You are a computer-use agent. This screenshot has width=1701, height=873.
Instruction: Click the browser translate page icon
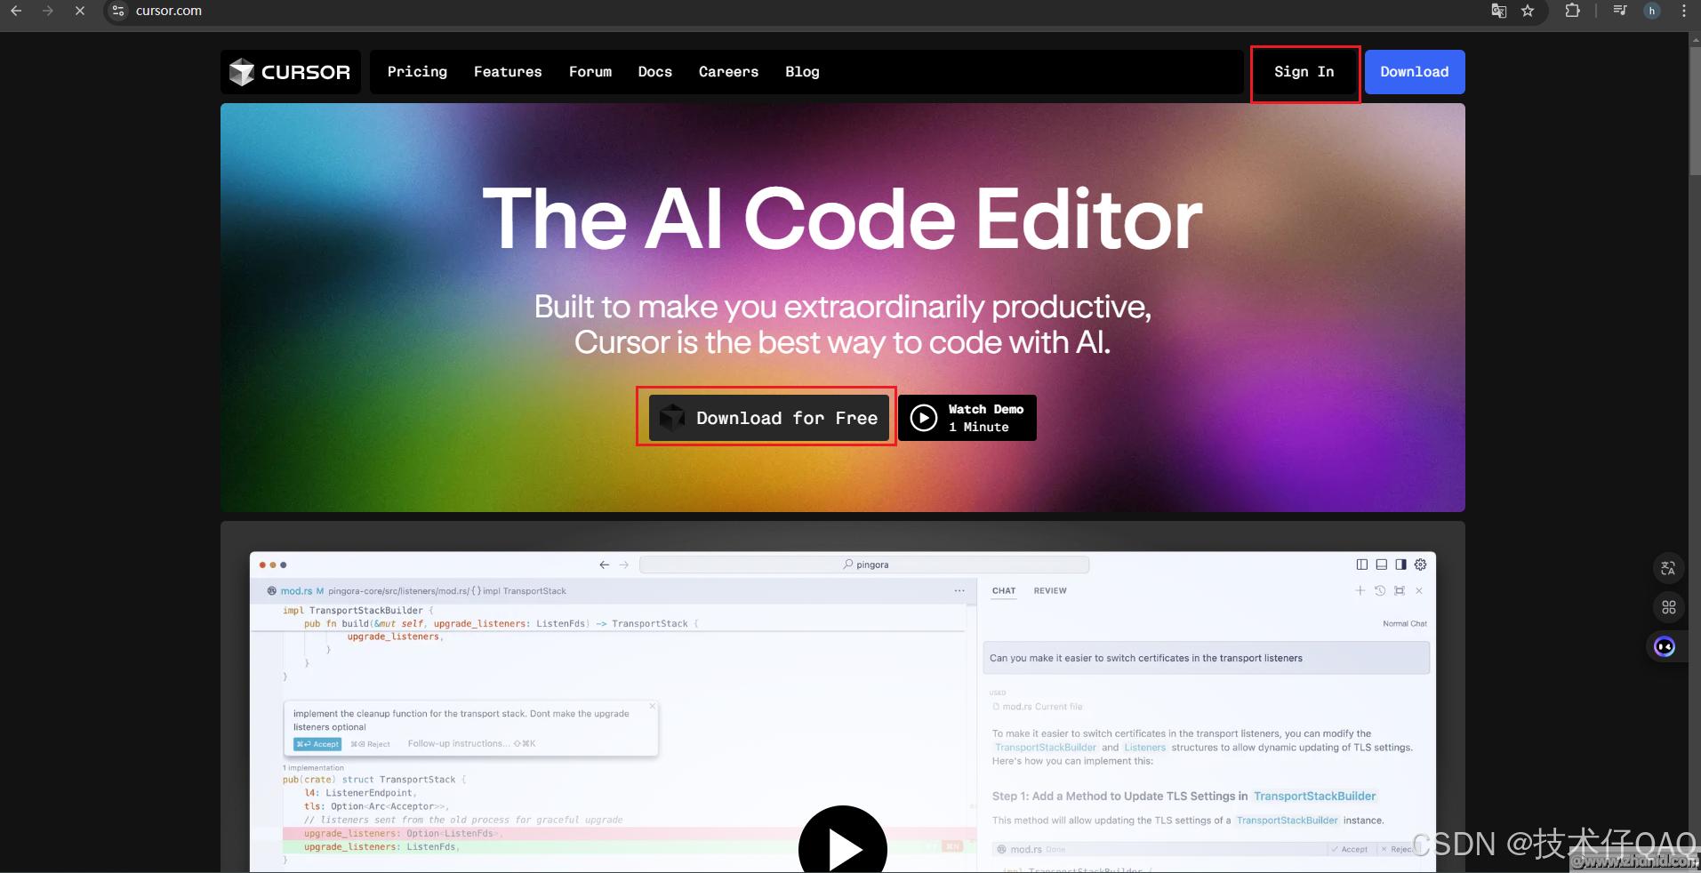(1498, 11)
